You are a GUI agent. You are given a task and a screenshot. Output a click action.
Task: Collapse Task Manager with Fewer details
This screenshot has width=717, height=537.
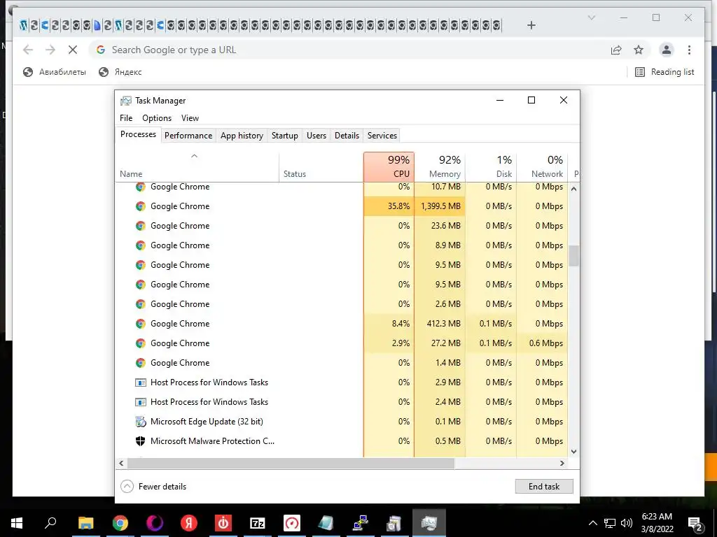pyautogui.click(x=153, y=487)
